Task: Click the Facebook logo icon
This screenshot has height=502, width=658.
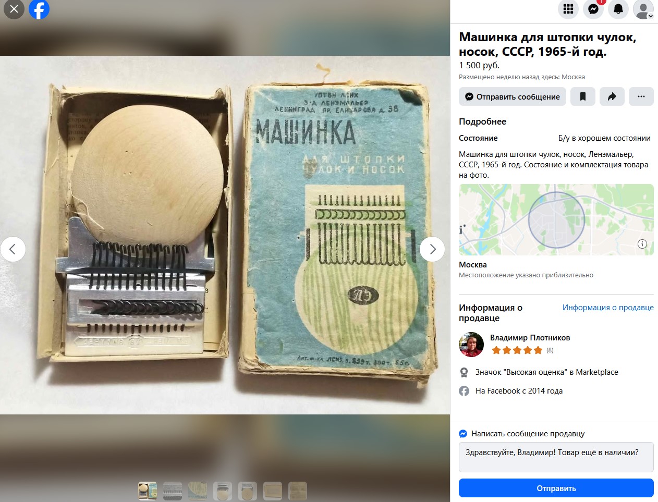Action: 39,9
